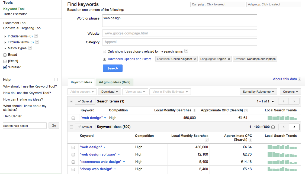Open Local Monthly Searches help icon
The image size is (305, 174).
pos(194,110)
